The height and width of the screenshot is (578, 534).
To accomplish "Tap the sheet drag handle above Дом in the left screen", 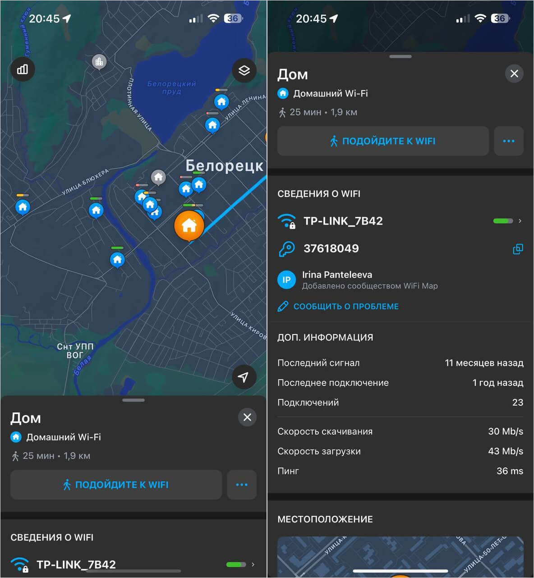I will click(133, 400).
